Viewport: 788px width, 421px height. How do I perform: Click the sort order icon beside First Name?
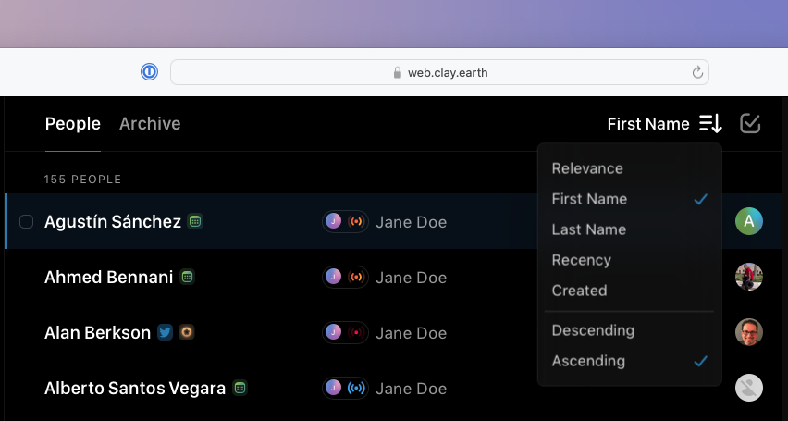(710, 123)
